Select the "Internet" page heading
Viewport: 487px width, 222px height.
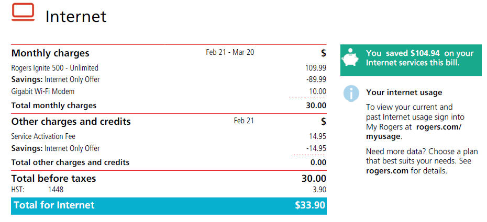pyautogui.click(x=76, y=16)
